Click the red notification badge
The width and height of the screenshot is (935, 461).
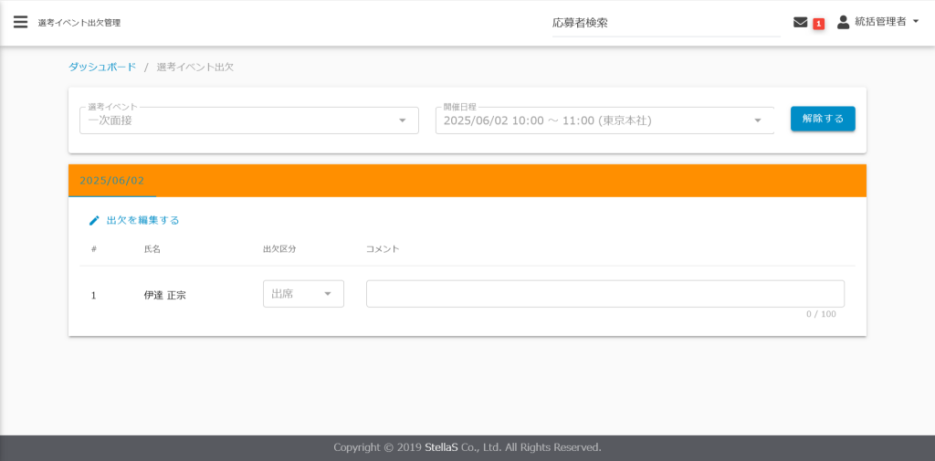click(x=818, y=24)
